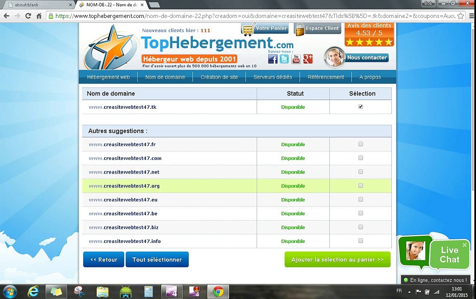Open Espace Client login
Screen dimensions: 476x299
point(318,29)
